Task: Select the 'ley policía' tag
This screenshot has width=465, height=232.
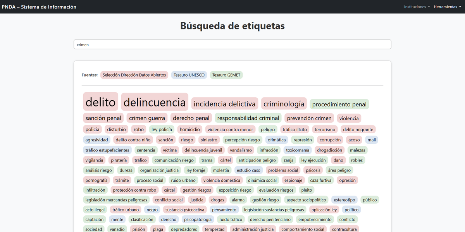Action: click(x=162, y=129)
